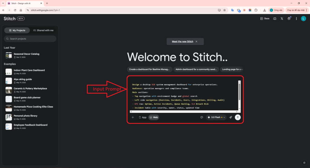The width and height of the screenshot is (310, 168).
Task: Open the user account avatar menu
Action: click(303, 18)
